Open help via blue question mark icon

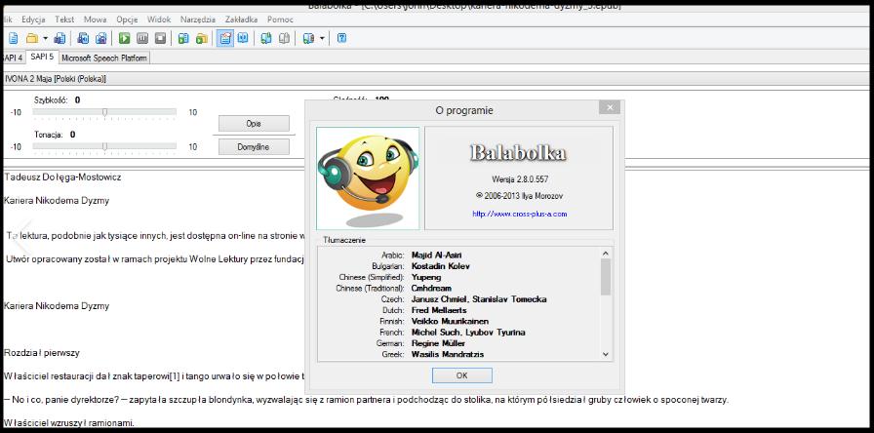[x=342, y=38]
